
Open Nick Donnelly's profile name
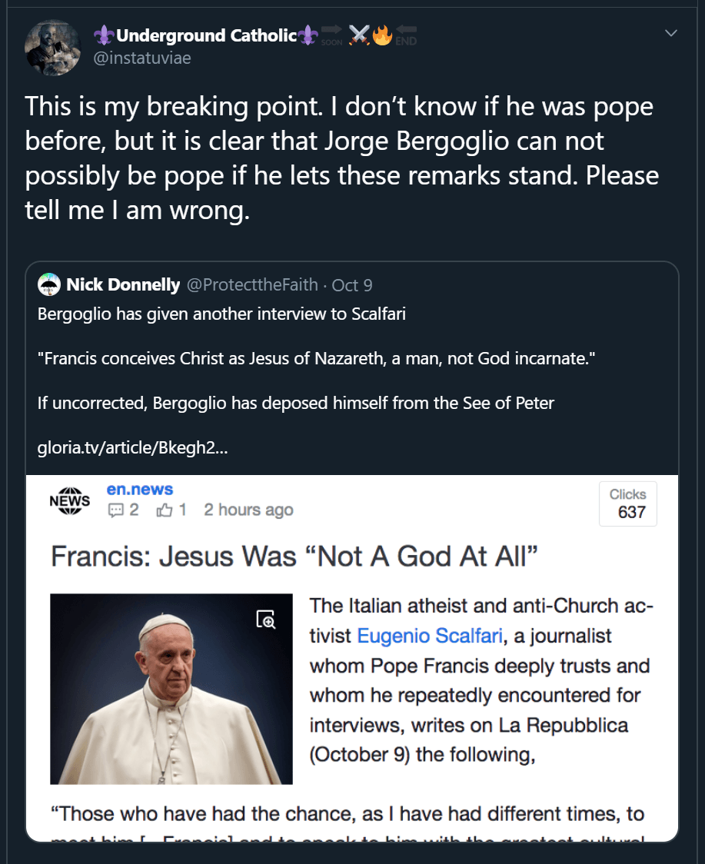pyautogui.click(x=123, y=285)
